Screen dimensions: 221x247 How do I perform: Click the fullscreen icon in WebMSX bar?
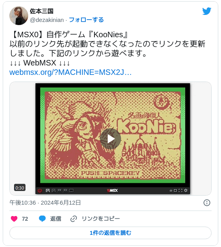point(180,191)
